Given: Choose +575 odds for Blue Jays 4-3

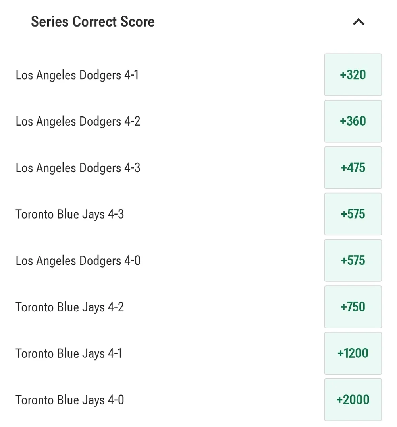Looking at the screenshot, I should click(x=353, y=214).
